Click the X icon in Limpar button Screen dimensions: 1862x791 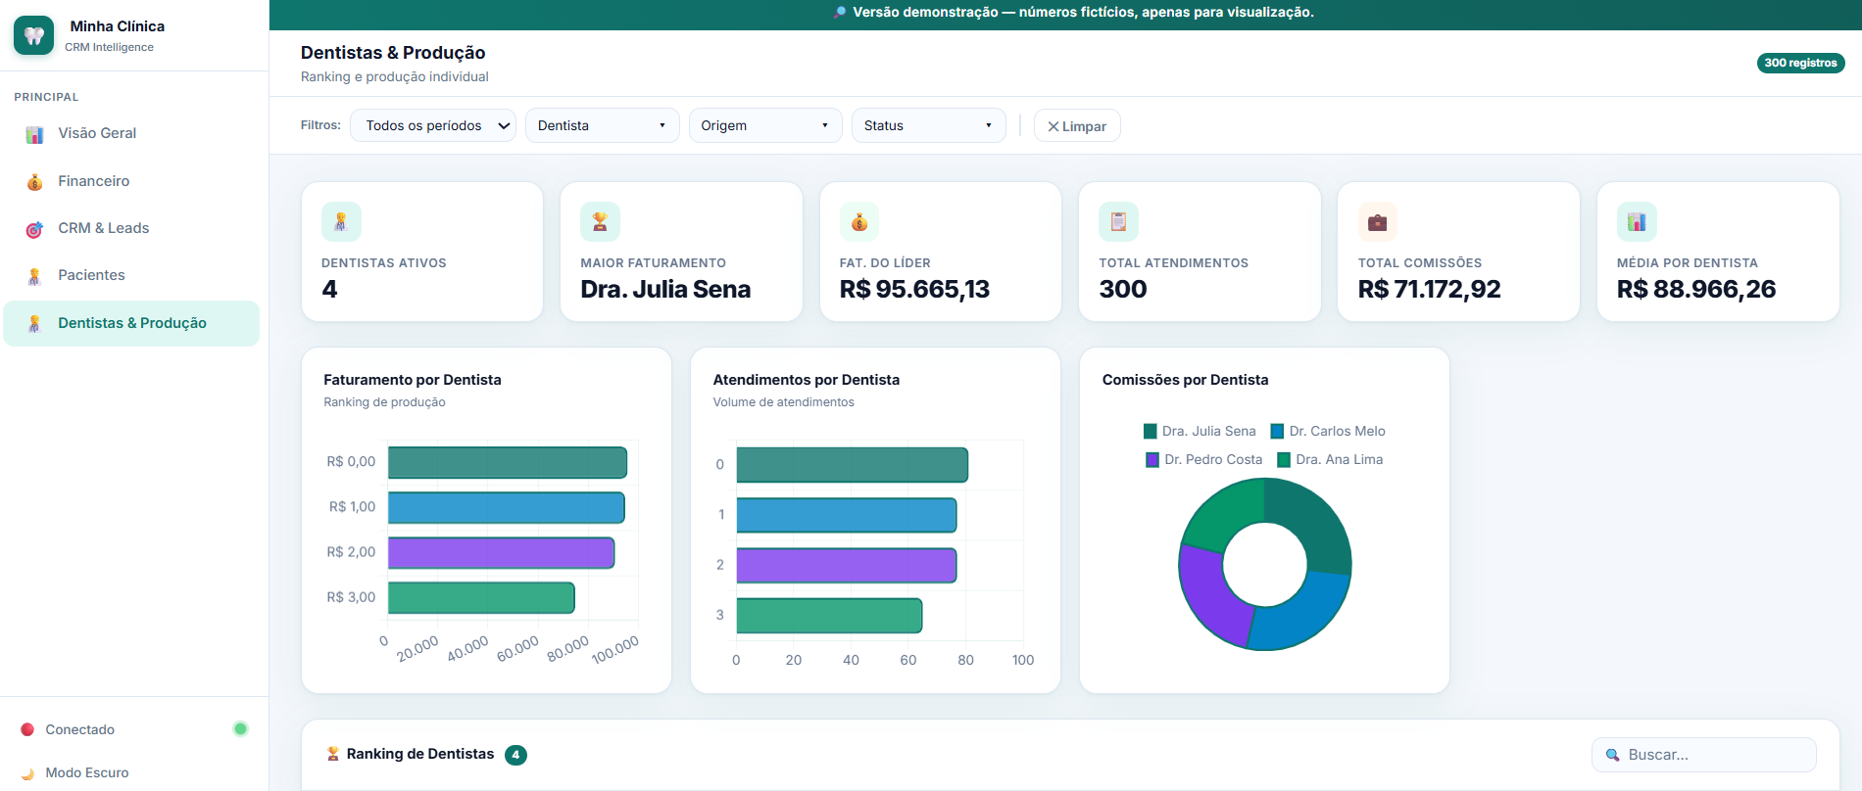pos(1053,126)
